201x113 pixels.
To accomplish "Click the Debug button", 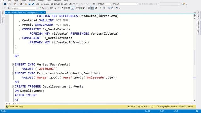I will (53, 8).
